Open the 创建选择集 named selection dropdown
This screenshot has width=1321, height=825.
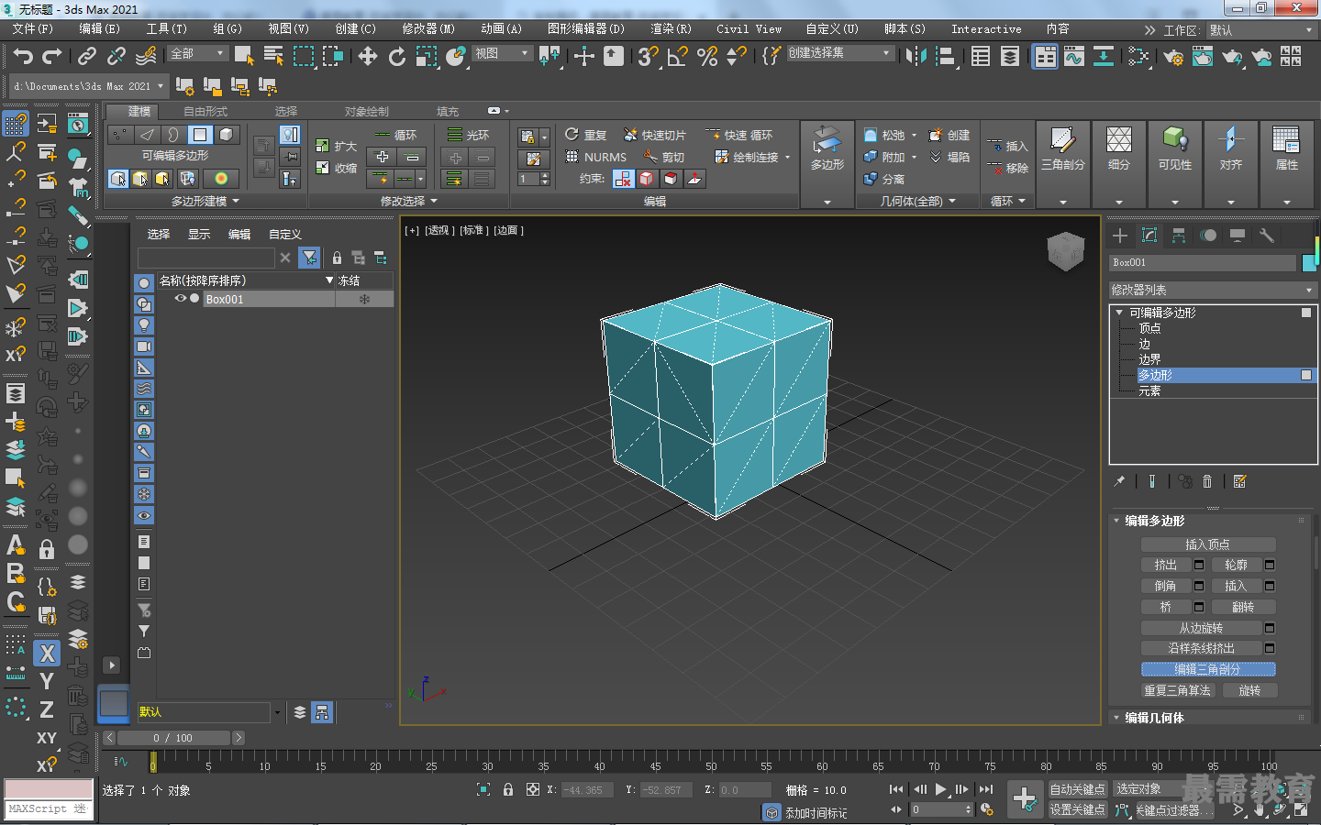839,53
